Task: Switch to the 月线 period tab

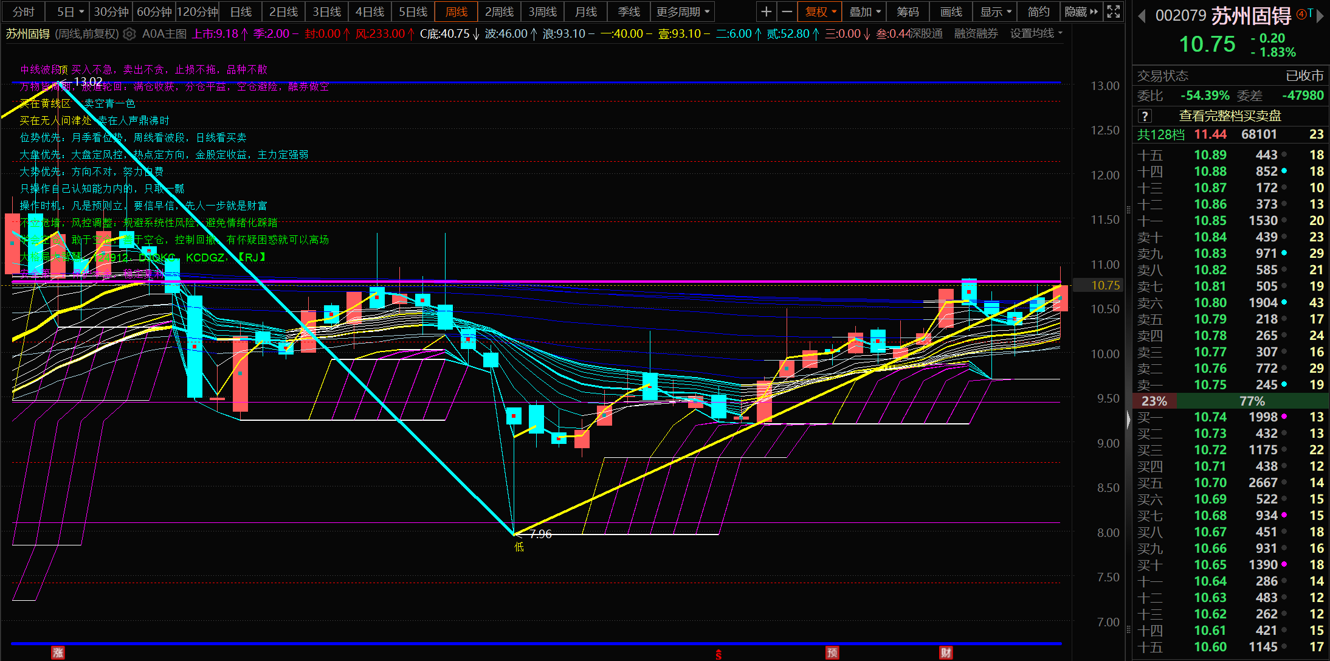Action: pyautogui.click(x=585, y=12)
